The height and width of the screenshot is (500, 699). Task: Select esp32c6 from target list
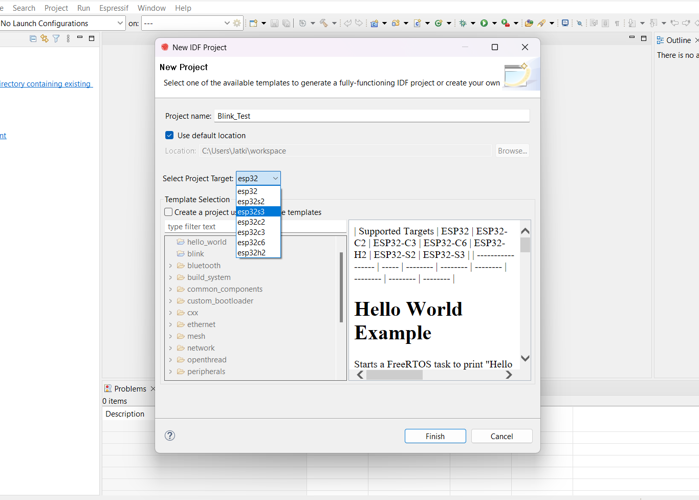[258, 243]
